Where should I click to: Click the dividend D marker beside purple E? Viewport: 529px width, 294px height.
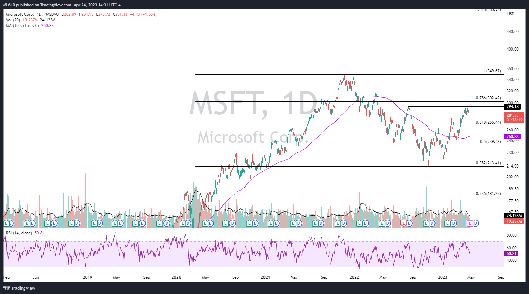coord(476,223)
